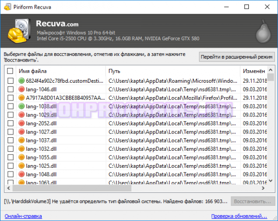Viewport: 278px width, 221px height.
Task: Click orange status dot of lang-1055.dll
Action: click(x=21, y=157)
